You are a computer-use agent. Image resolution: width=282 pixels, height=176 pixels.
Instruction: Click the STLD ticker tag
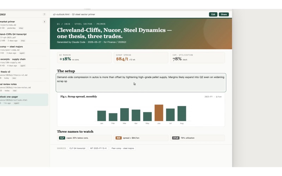coord(176,138)
